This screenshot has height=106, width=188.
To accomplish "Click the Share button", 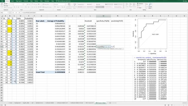I will pos(185,1).
